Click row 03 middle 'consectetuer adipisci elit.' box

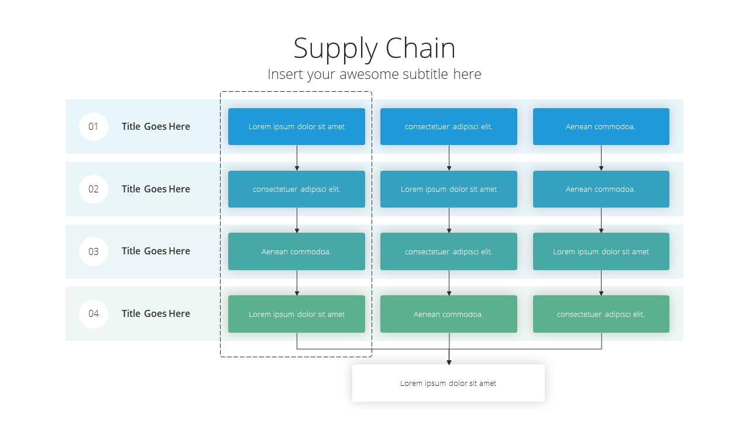(x=449, y=251)
